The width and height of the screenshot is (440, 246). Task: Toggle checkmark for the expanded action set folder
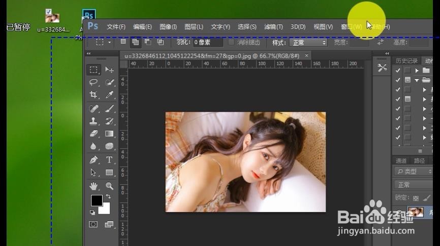click(x=398, y=80)
